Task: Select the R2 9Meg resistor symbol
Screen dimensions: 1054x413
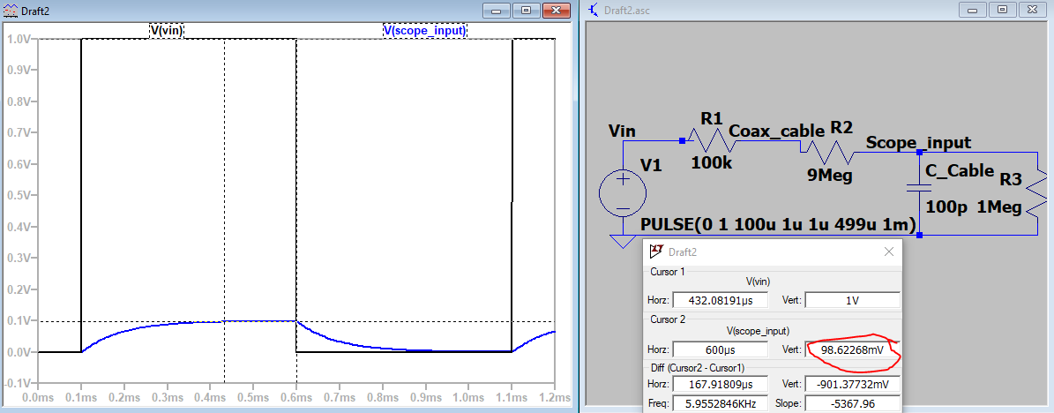Action: (831, 152)
